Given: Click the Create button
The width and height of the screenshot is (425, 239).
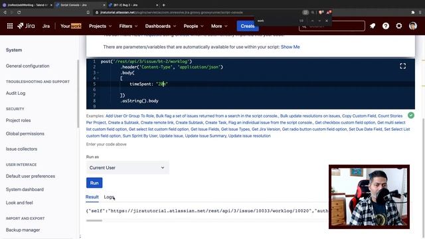Looking at the screenshot, I should click(248, 26).
